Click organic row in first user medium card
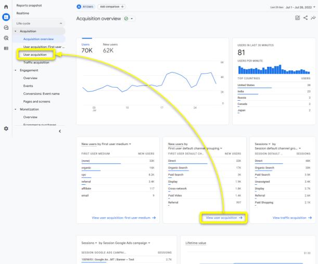The image size is (318, 264). [118, 168]
